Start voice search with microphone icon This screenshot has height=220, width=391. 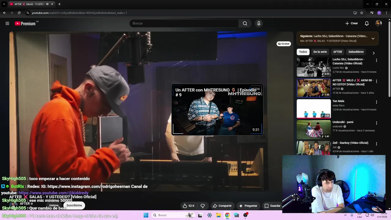click(x=259, y=24)
